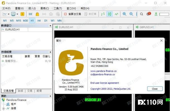The height and width of the screenshot is (111, 170).
Task: Switch to line chart mode
Action: pos(116,14)
